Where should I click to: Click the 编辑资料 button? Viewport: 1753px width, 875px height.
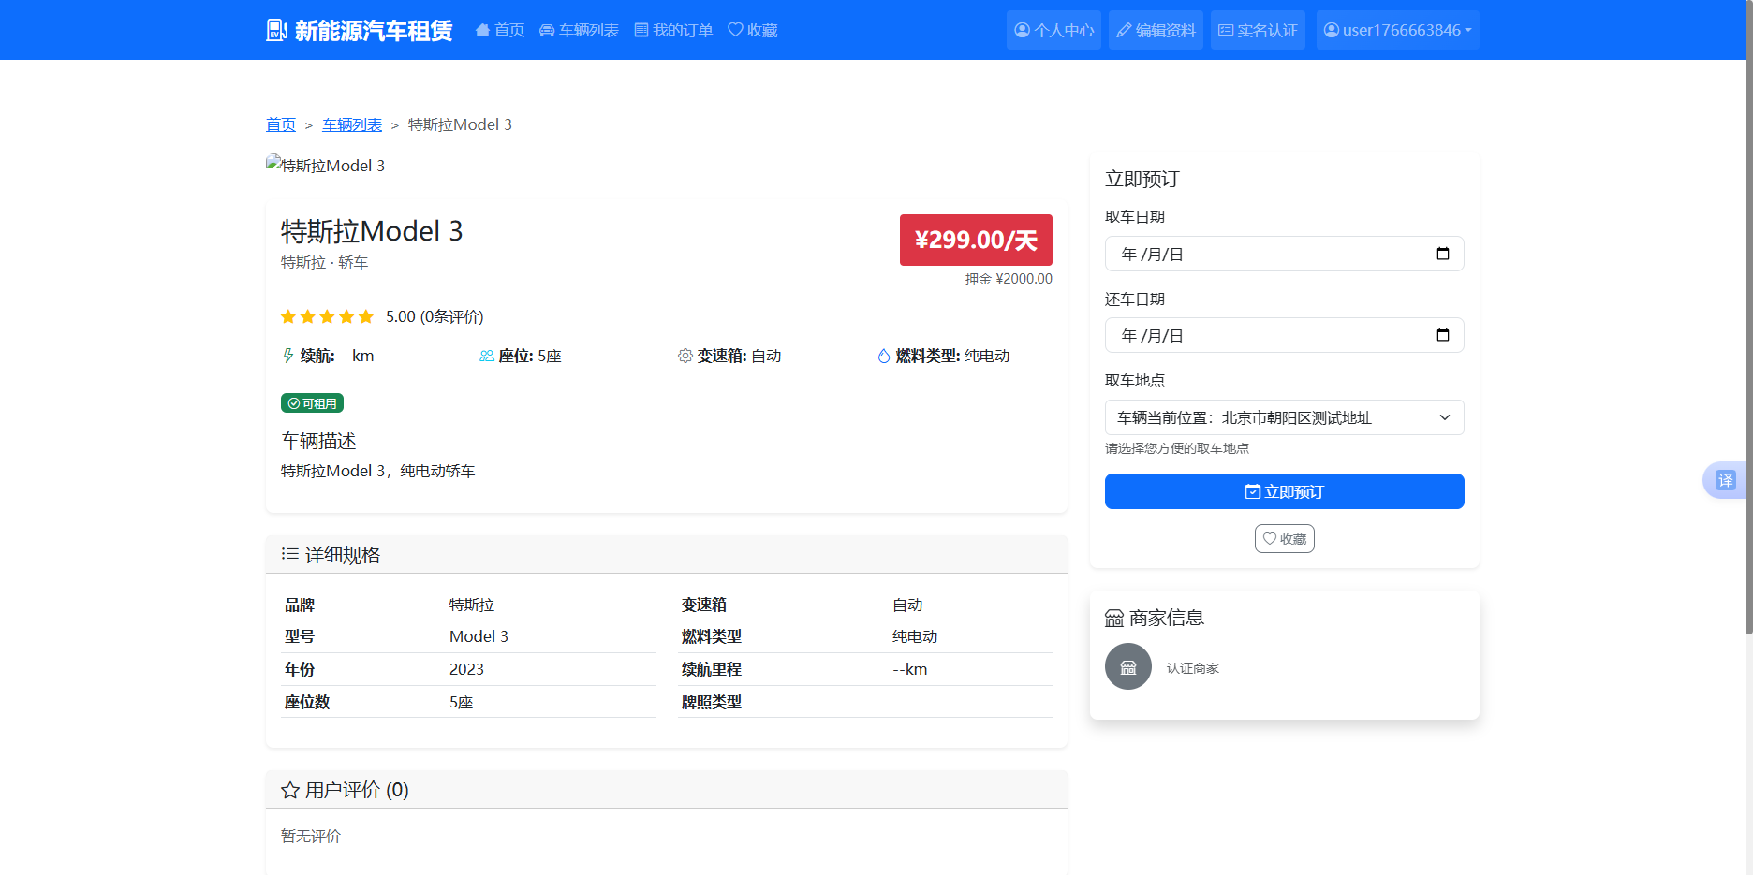(x=1156, y=30)
